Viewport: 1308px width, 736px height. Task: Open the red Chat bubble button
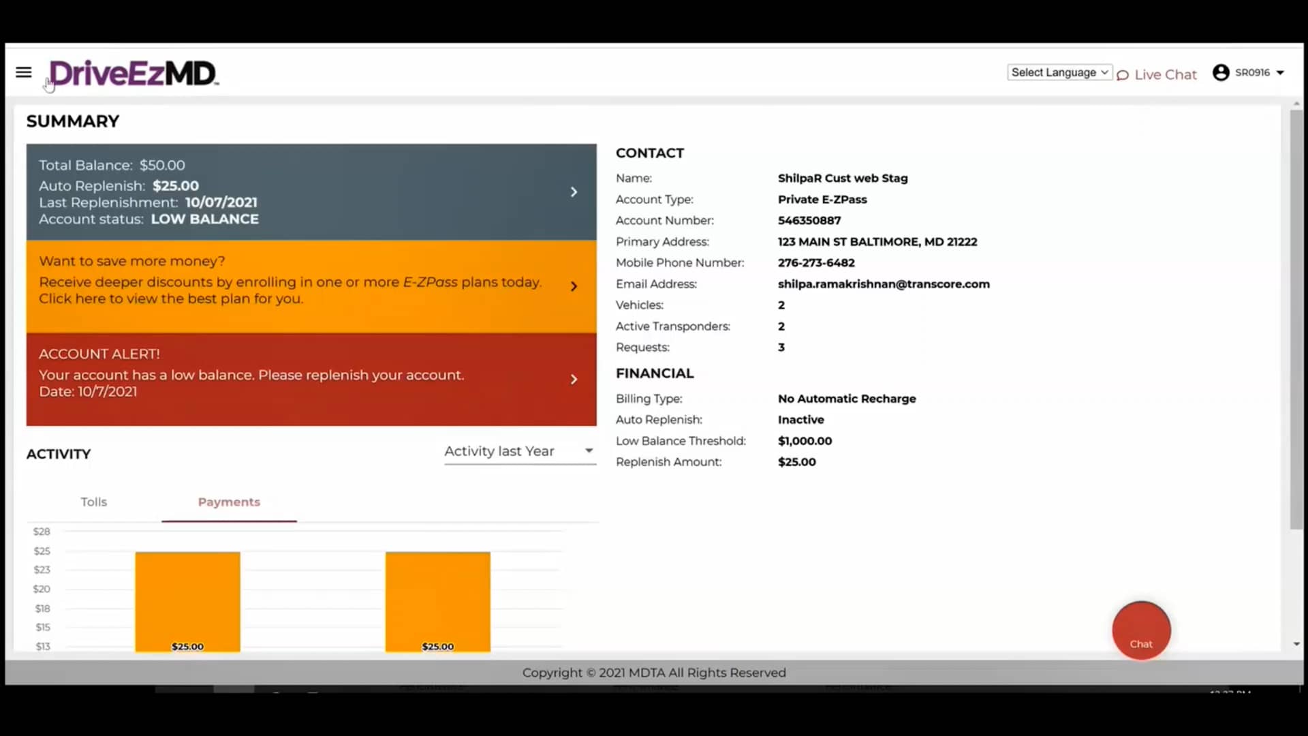(1141, 631)
